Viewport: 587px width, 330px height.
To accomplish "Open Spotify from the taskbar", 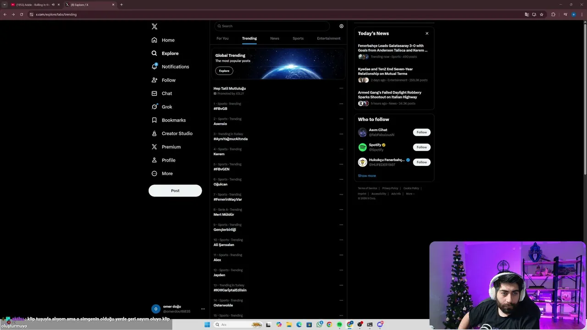I will point(339,324).
